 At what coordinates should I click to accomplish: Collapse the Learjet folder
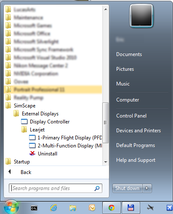click(37, 130)
